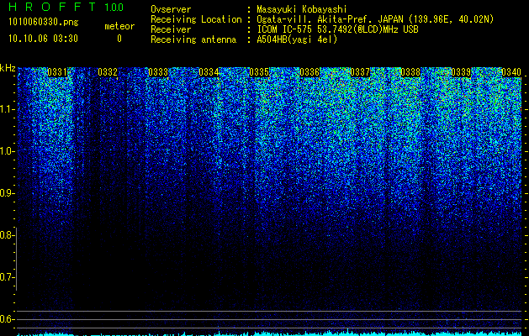Click the 0331 time marker
This screenshot has width=529, height=336.
click(x=57, y=72)
